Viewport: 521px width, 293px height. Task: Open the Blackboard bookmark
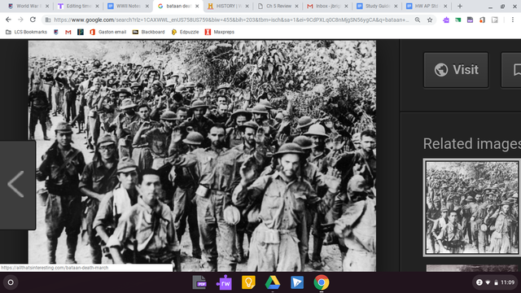[148, 32]
